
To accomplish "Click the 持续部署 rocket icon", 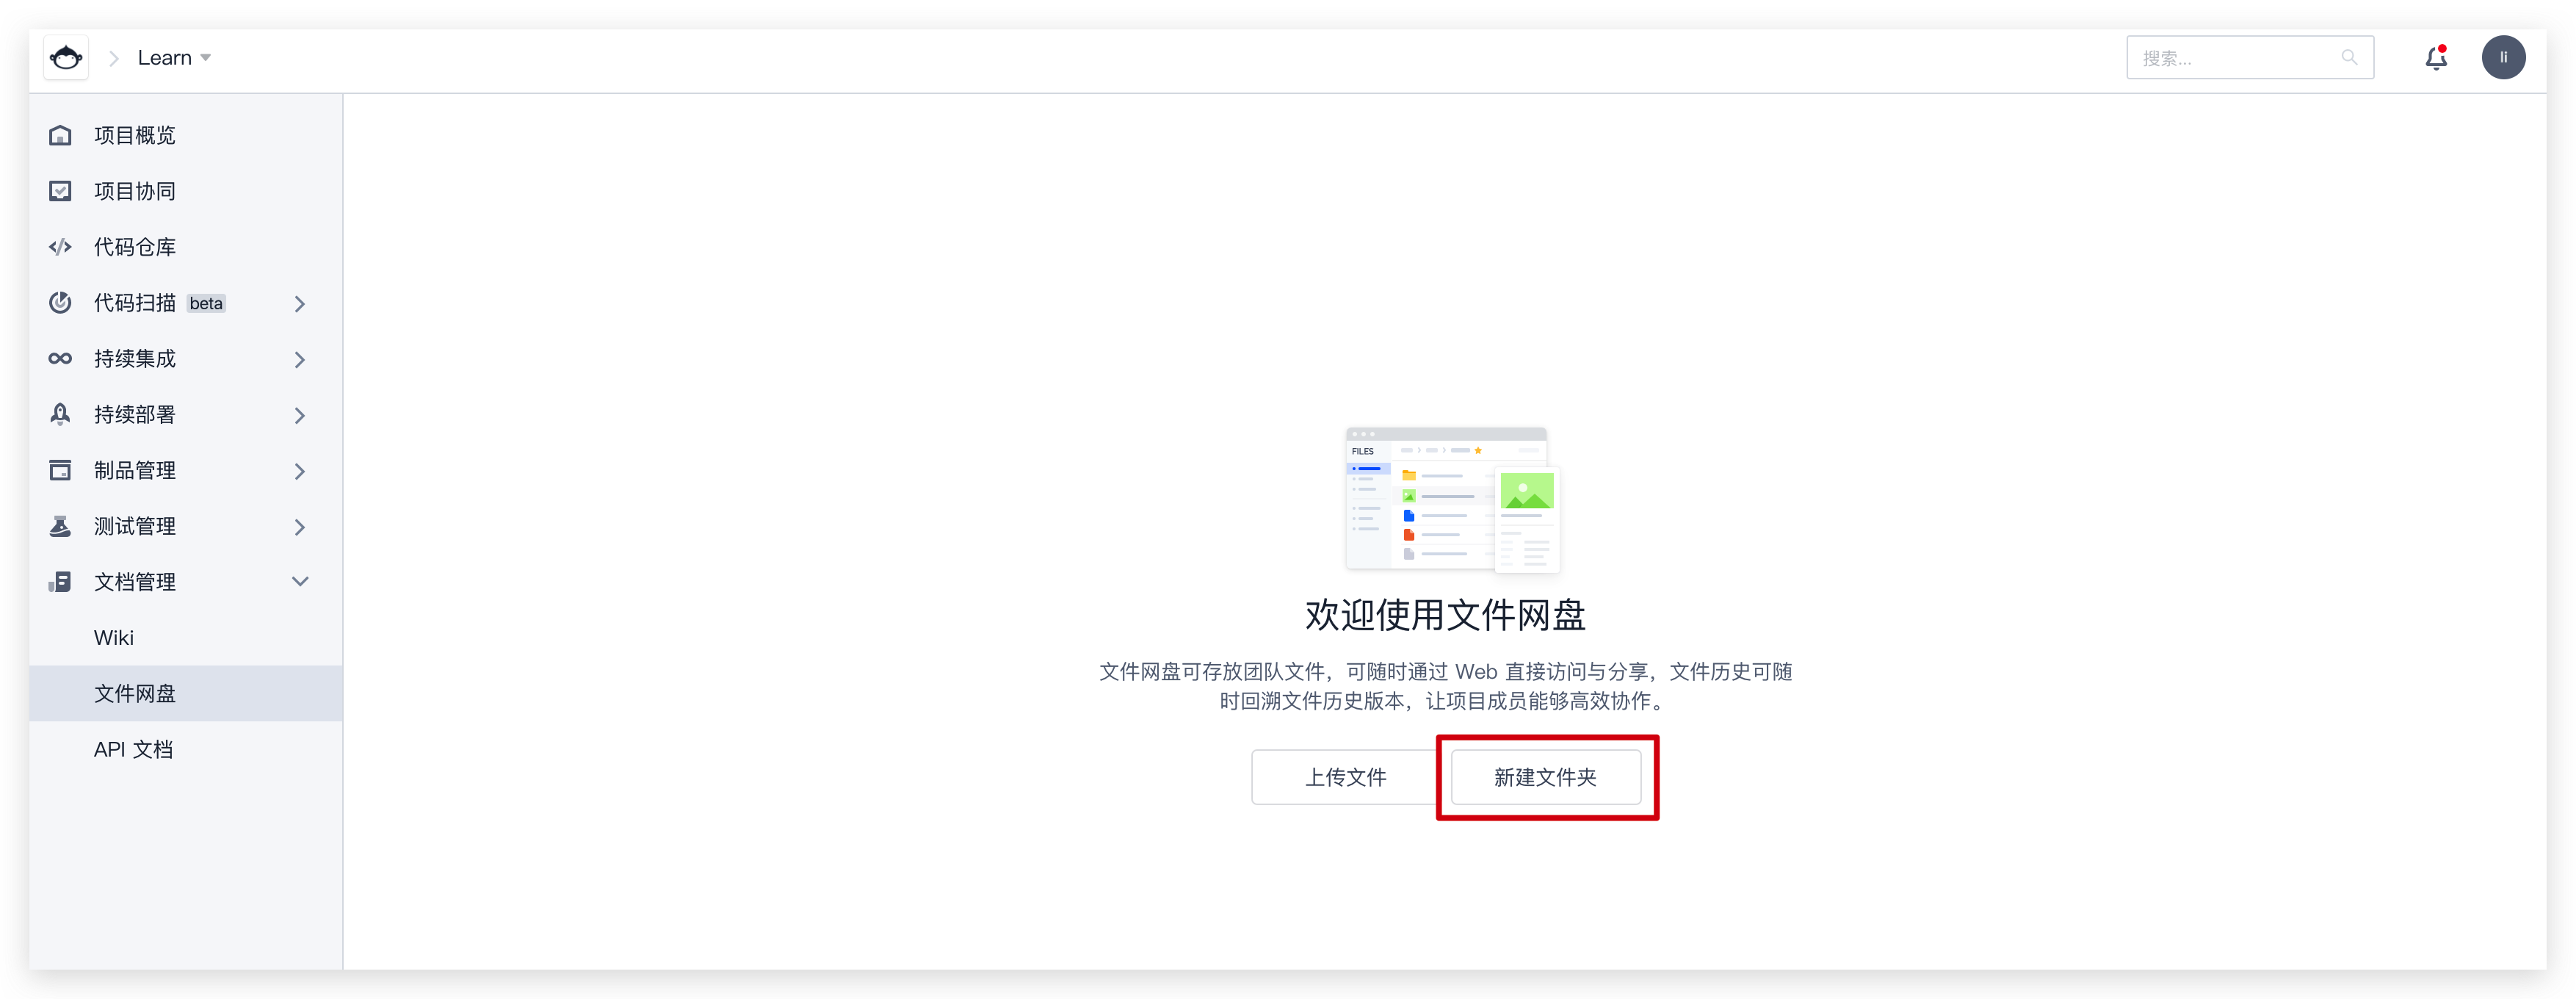I will (60, 414).
